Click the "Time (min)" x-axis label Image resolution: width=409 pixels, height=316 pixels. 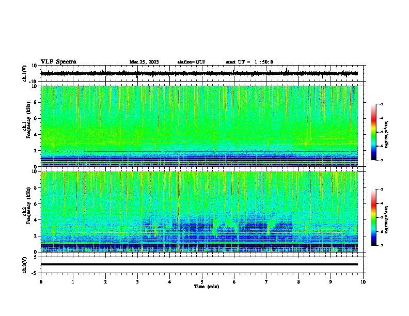click(x=207, y=287)
